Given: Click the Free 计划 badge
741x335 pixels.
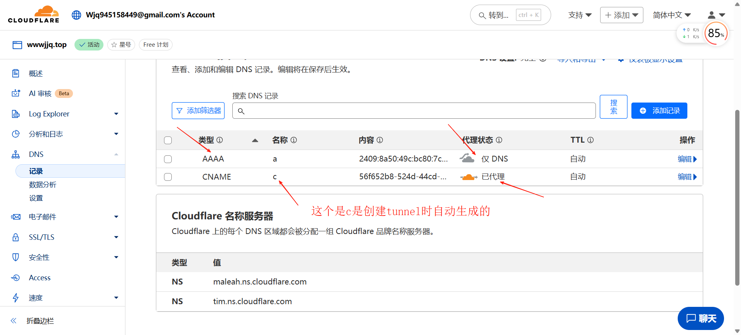Looking at the screenshot, I should [156, 45].
